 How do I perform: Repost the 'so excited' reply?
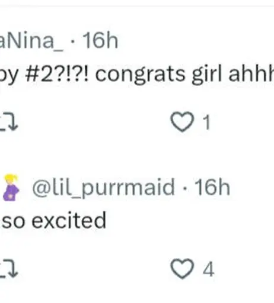[x=9, y=269]
